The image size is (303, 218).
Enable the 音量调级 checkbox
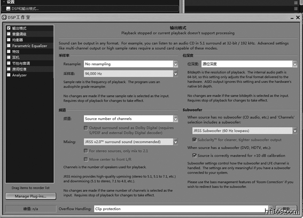(x=9, y=34)
